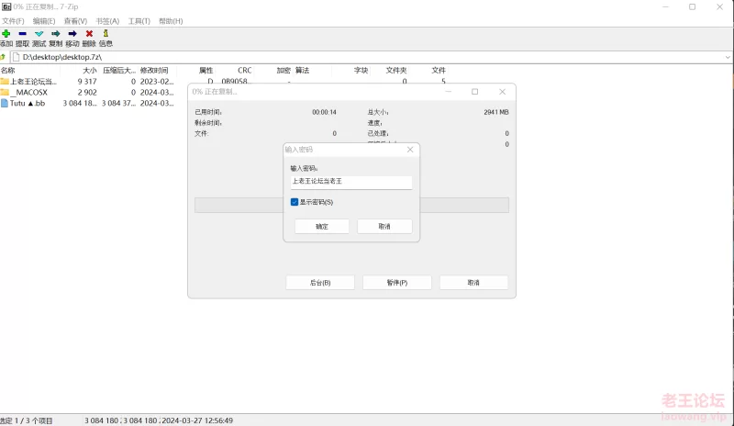Open the 文件(F) menu
The width and height of the screenshot is (734, 426).
click(13, 21)
